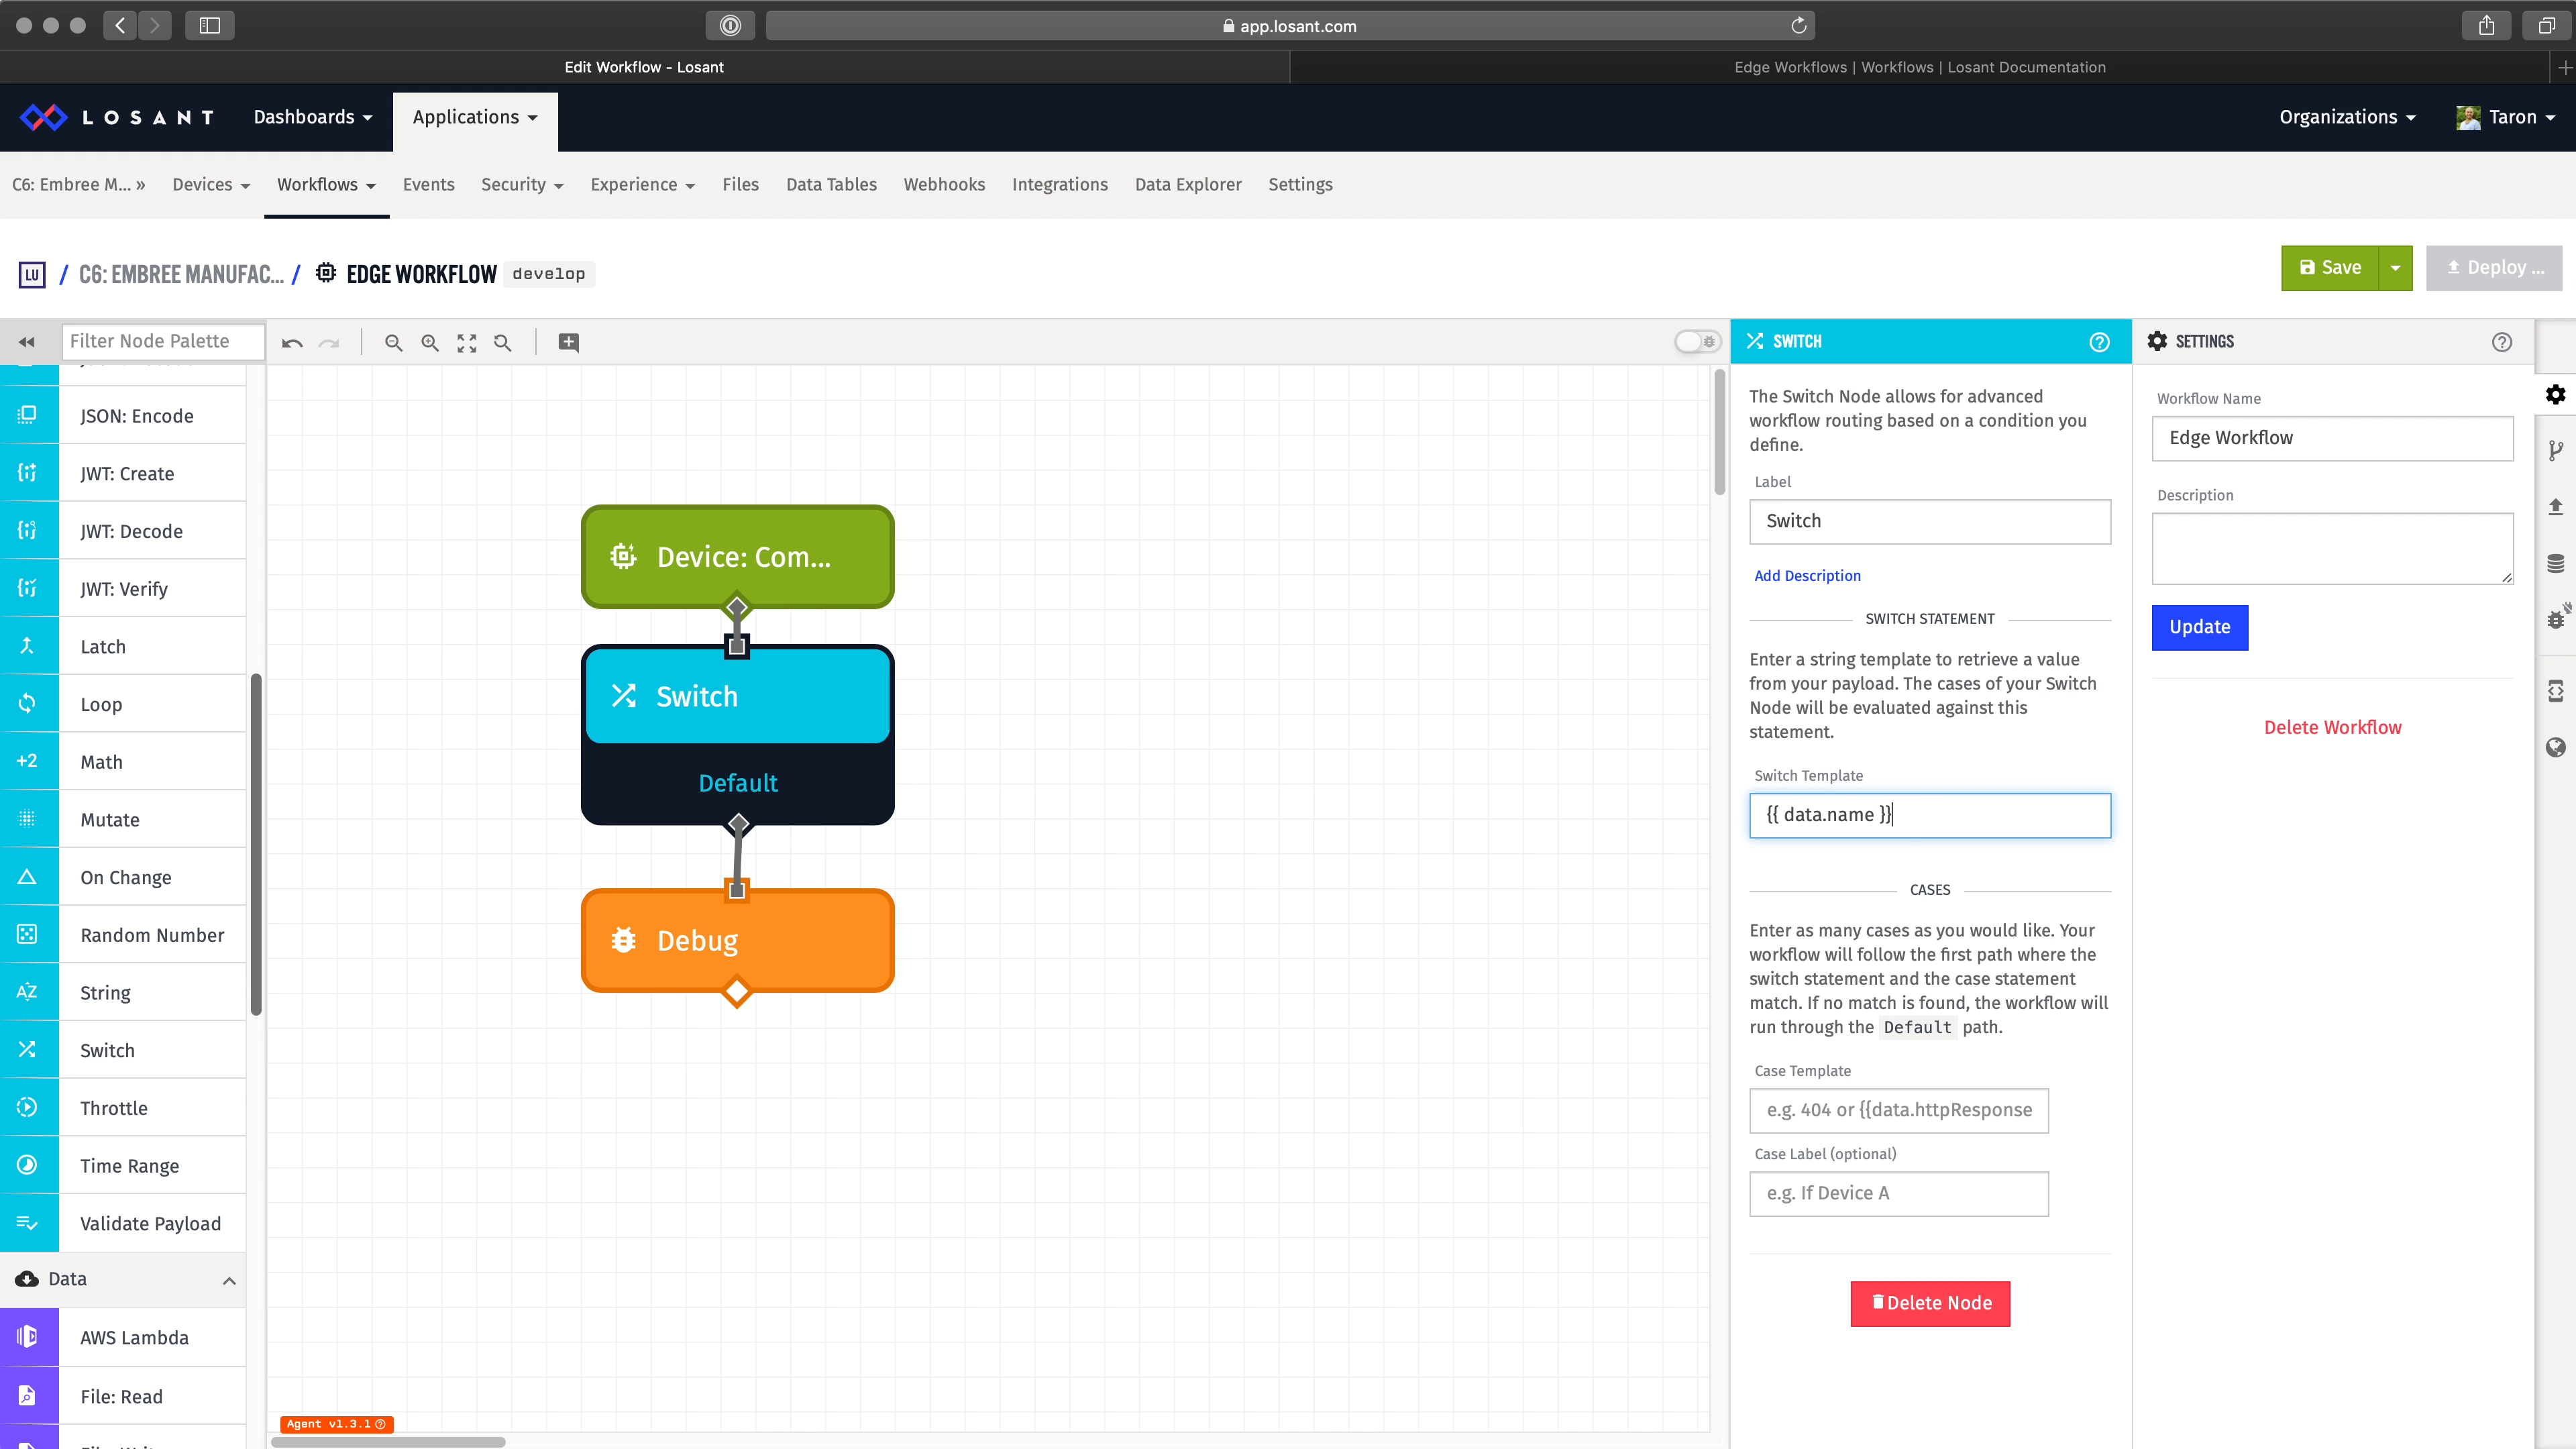Click Safari share icon
2576x1449 pixels.
(2486, 26)
